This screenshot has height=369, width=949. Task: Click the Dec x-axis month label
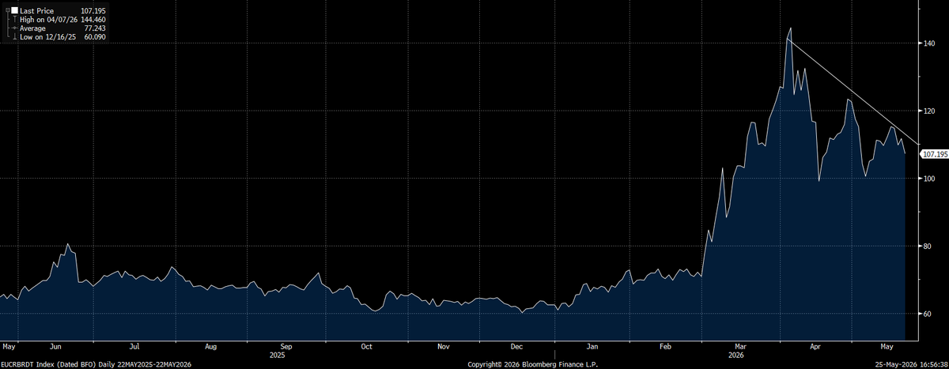click(x=516, y=346)
